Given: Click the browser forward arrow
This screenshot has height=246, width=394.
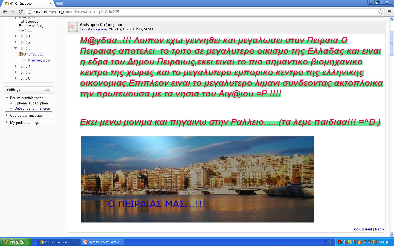Looking at the screenshot, I should [x=13, y=11].
